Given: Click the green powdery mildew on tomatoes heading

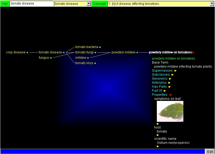Looking at the screenshot, I should click(x=173, y=58).
